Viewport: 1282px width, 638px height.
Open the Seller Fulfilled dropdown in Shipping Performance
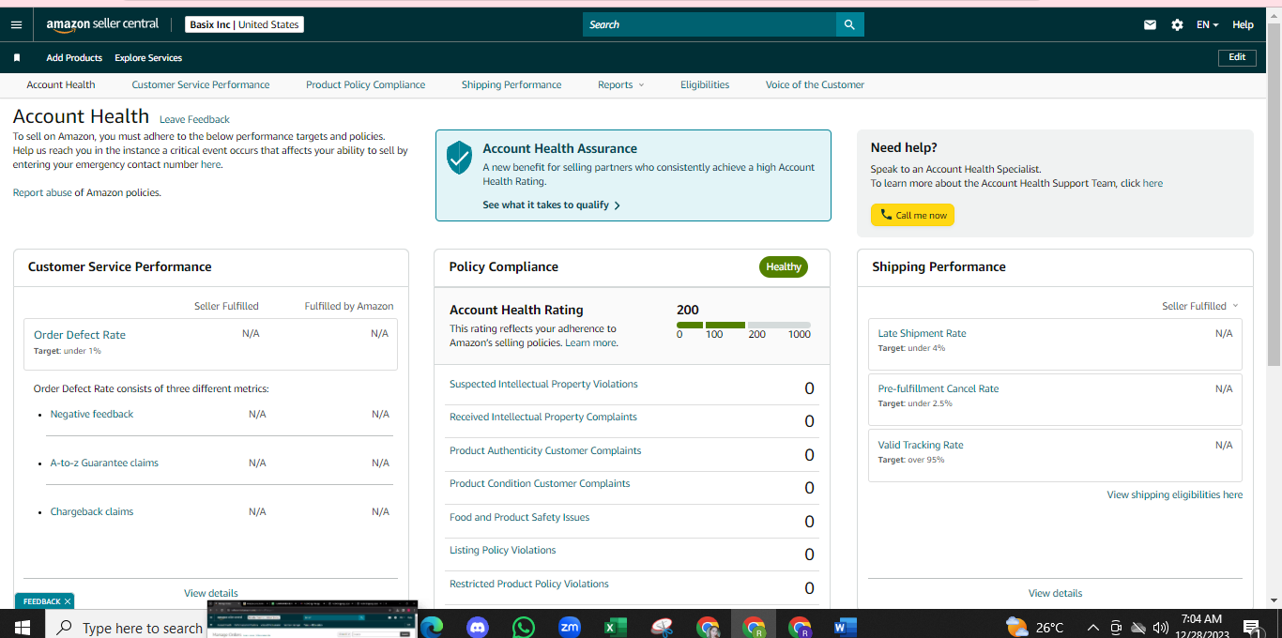coord(1200,306)
